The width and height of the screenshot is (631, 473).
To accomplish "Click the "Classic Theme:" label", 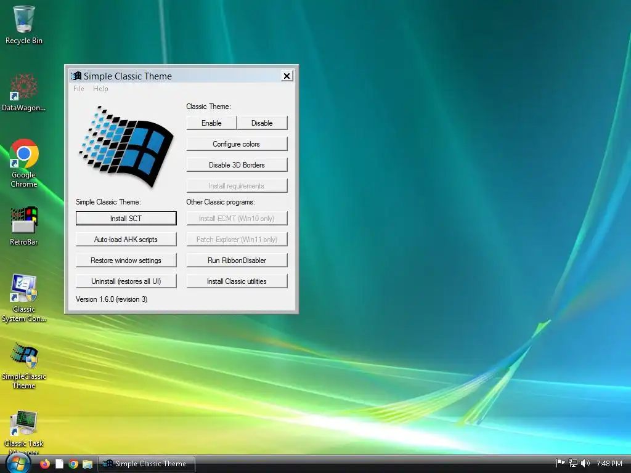I will (x=208, y=107).
